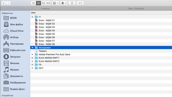Expand the OUT folder triangle

(32, 68)
